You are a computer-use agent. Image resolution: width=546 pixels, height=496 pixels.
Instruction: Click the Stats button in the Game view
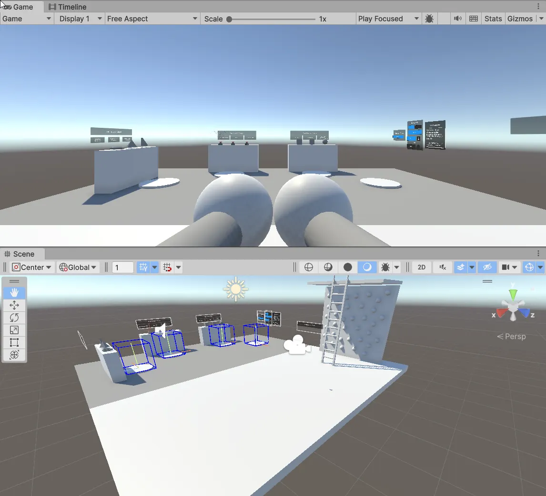(x=493, y=19)
